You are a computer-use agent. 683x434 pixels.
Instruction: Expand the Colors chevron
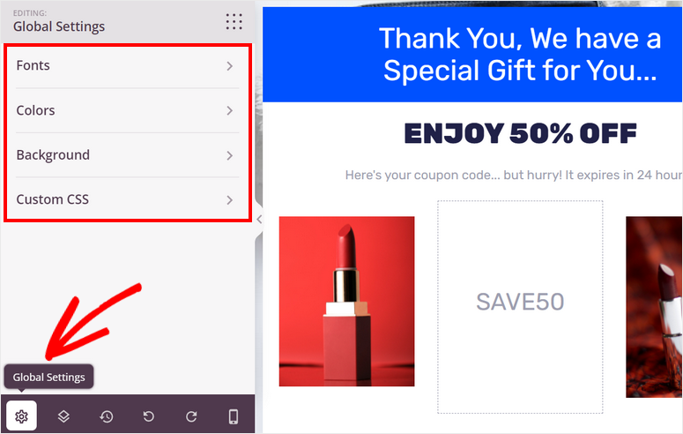[229, 111]
